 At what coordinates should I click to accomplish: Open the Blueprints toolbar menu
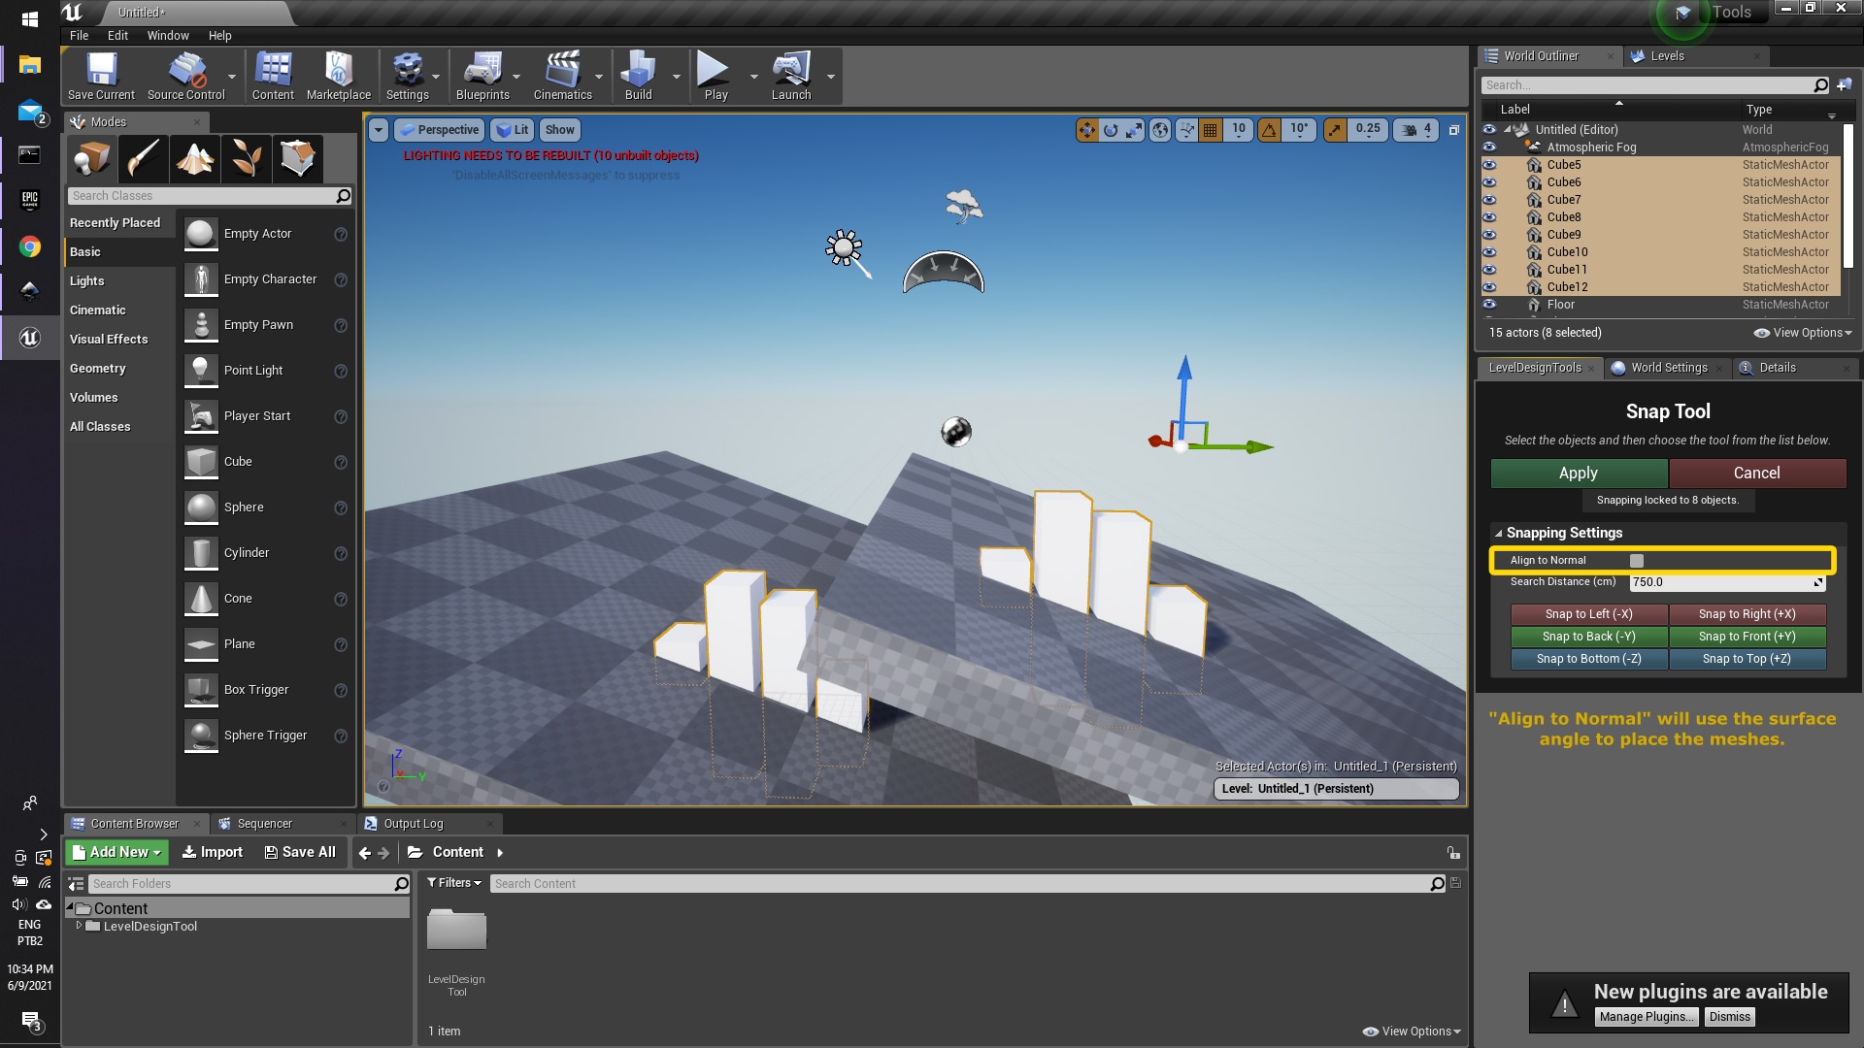tap(484, 76)
